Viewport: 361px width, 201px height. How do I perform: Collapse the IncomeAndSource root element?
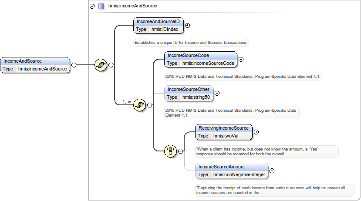pyautogui.click(x=74, y=65)
